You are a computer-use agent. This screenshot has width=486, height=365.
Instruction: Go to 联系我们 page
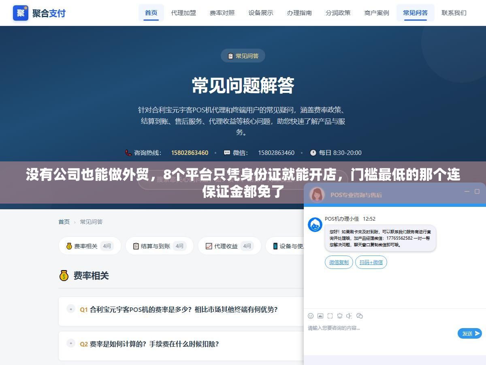click(x=454, y=13)
